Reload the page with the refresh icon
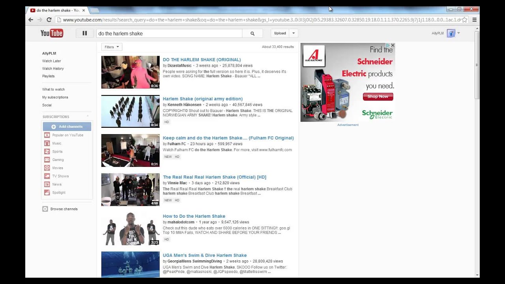 (x=49, y=20)
